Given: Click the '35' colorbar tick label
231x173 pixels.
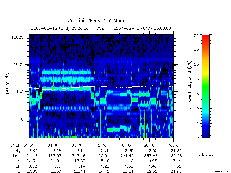Looking at the screenshot, I should tap(196, 36).
